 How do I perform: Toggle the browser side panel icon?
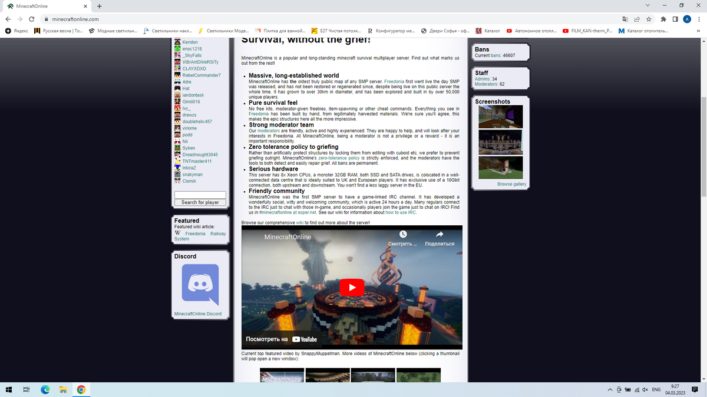click(676, 19)
